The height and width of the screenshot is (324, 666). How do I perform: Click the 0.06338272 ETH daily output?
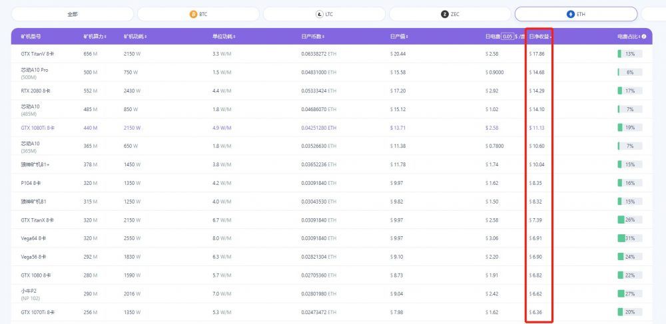(318, 54)
